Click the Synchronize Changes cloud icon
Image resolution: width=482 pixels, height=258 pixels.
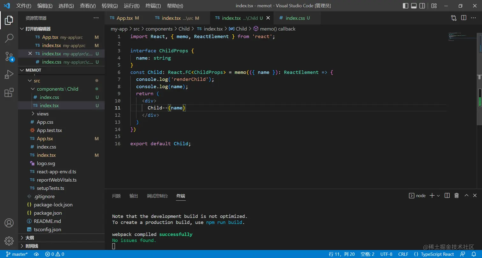point(37,254)
